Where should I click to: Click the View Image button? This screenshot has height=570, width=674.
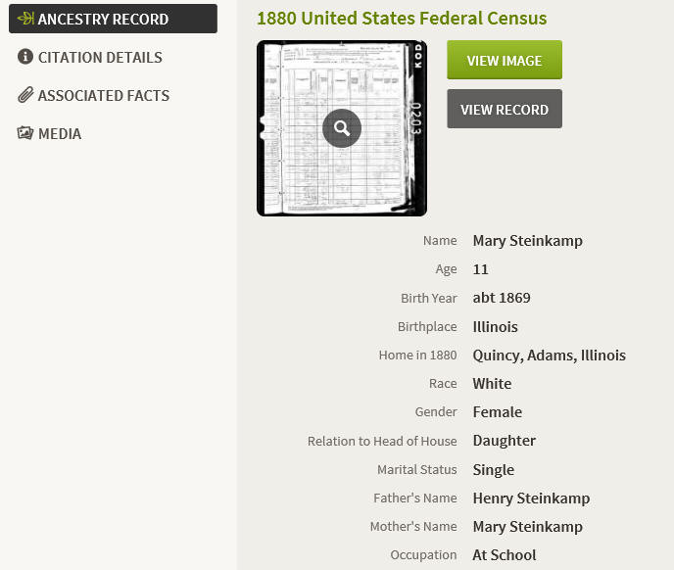(505, 60)
